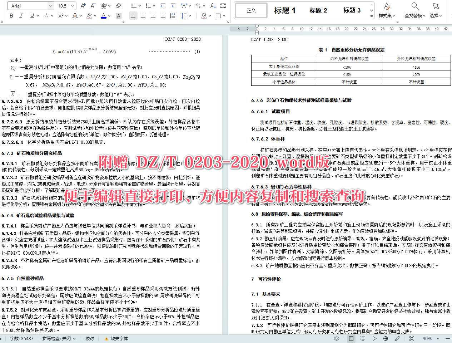The image size is (452, 343).
Task: Apply the 标题 1 heading style
Action: point(284,11)
